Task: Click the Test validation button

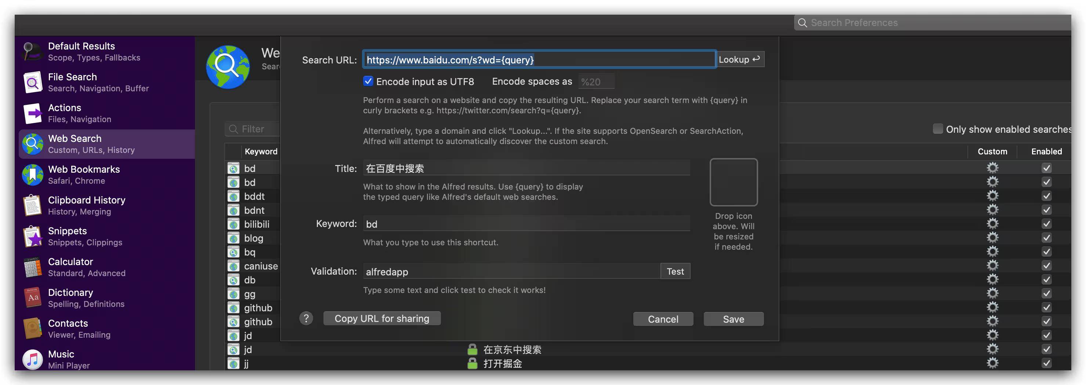Action: 675,271
